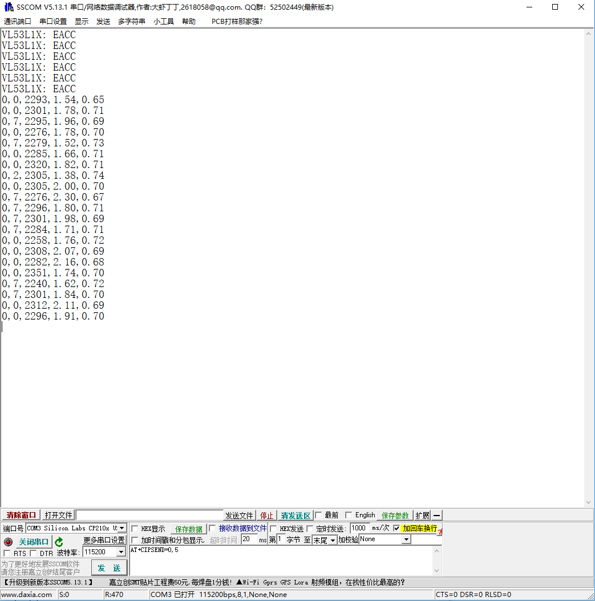Click receive window scrollbar down arrow

pos(589,502)
